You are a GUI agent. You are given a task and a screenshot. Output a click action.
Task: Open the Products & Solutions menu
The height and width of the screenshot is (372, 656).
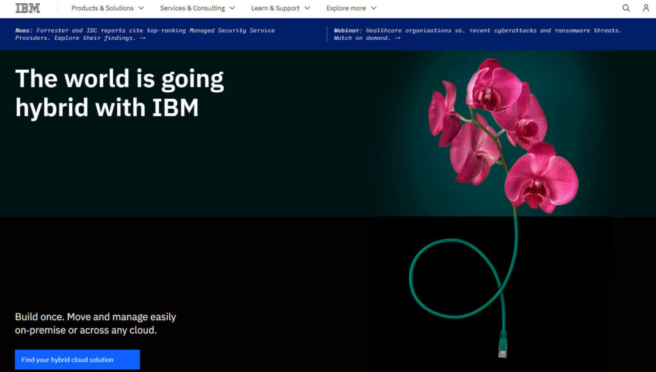click(x=108, y=8)
